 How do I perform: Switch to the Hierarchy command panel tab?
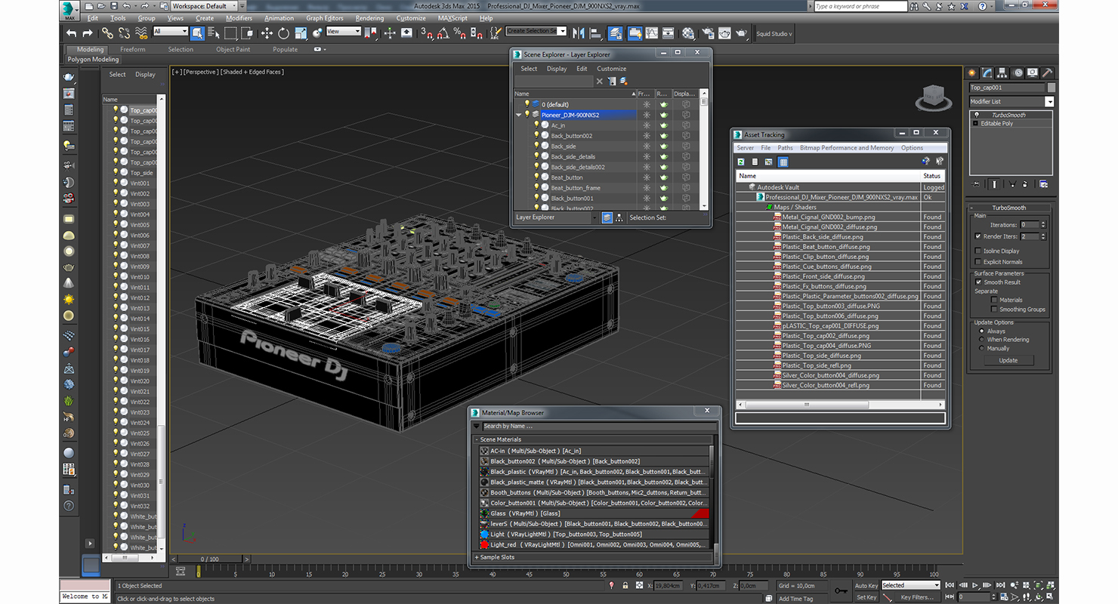coord(1002,72)
